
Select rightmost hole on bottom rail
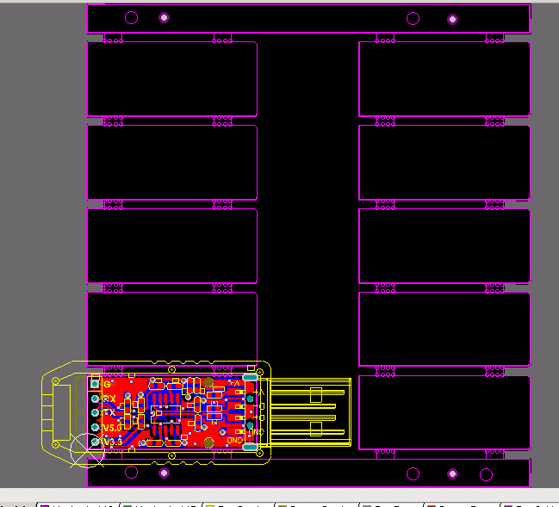486,474
